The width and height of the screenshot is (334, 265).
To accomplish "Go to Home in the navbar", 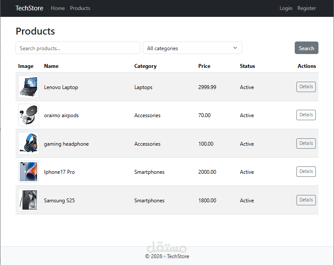I will point(58,8).
